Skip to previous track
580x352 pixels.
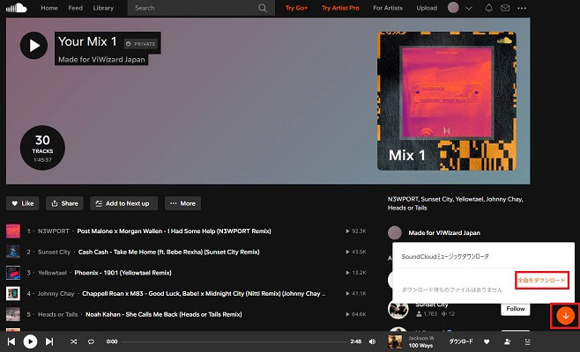point(11,341)
